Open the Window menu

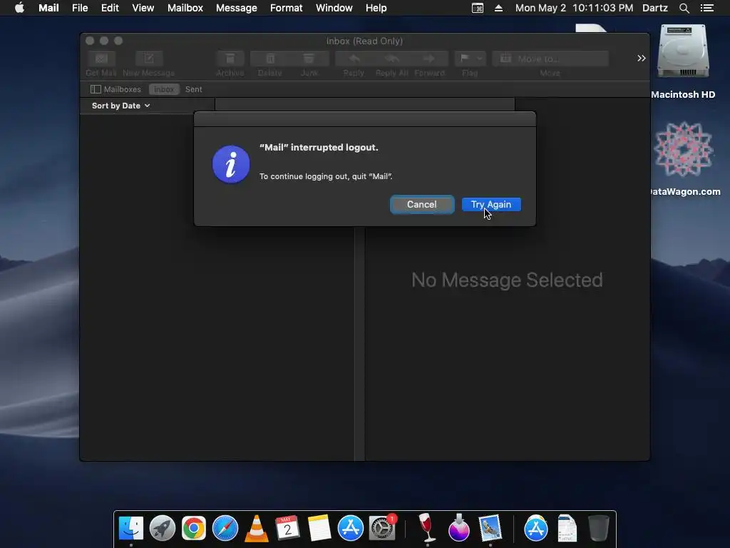[x=334, y=8]
